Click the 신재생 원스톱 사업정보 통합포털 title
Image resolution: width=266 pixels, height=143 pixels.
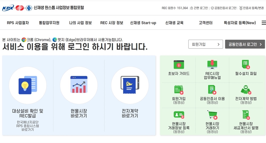pos(59,8)
